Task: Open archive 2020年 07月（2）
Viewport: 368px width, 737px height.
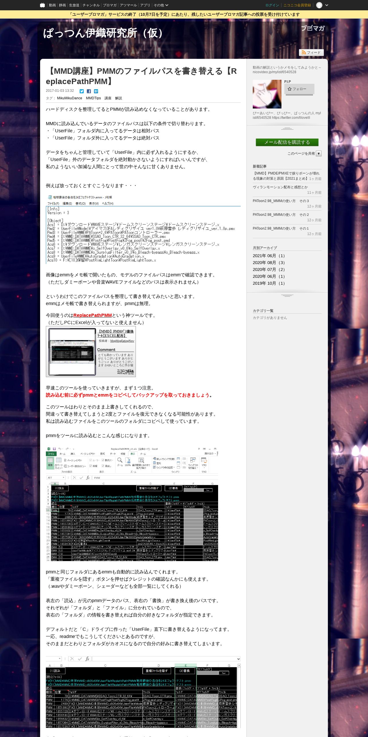Action: point(269,269)
